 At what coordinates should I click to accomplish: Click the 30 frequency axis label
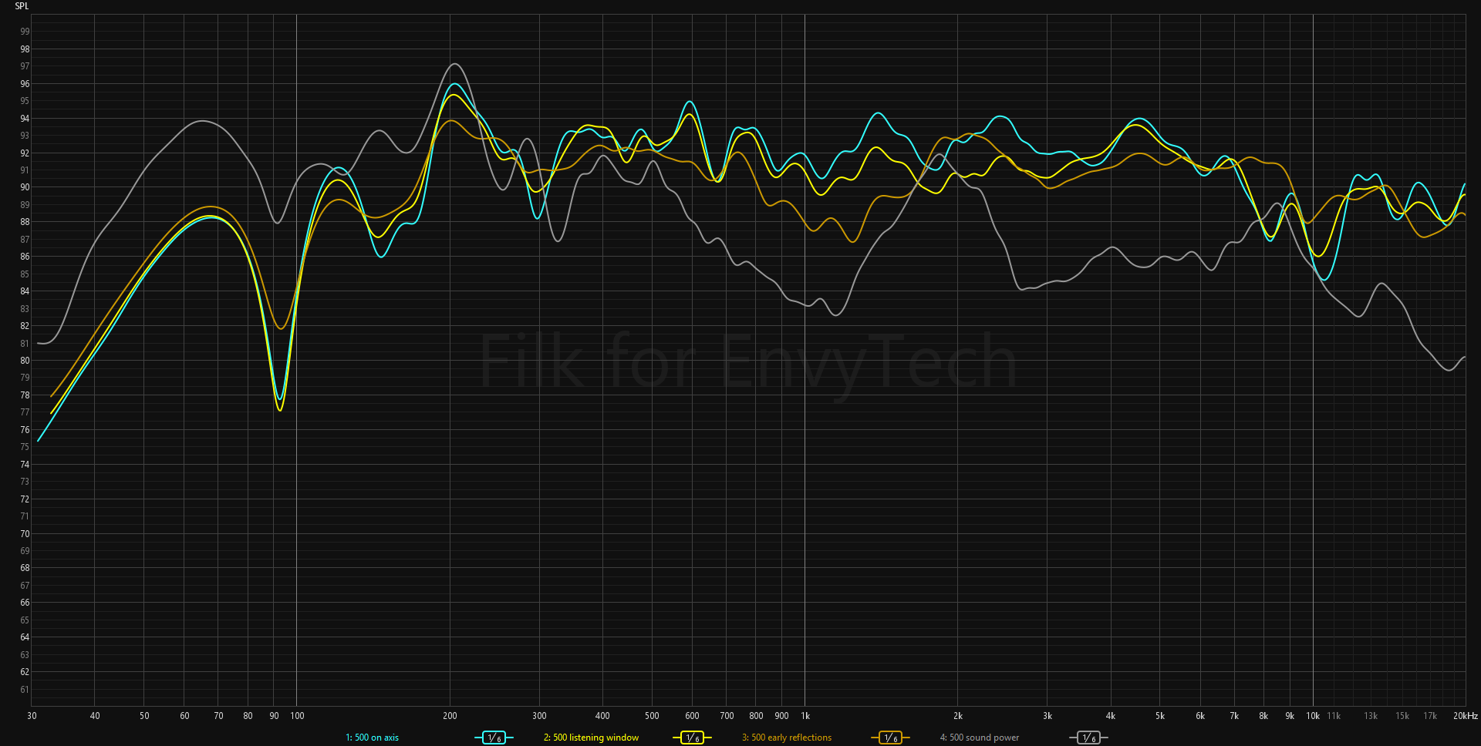[x=32, y=716]
